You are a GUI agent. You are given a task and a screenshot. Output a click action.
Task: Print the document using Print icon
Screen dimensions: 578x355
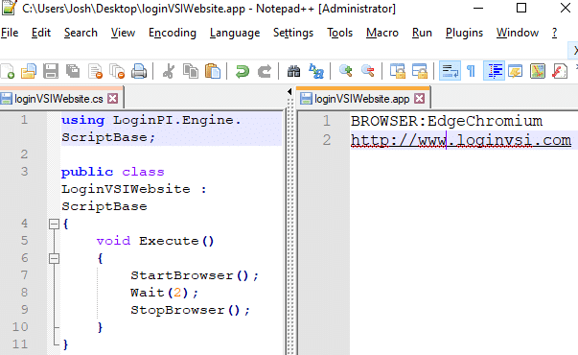pos(139,71)
